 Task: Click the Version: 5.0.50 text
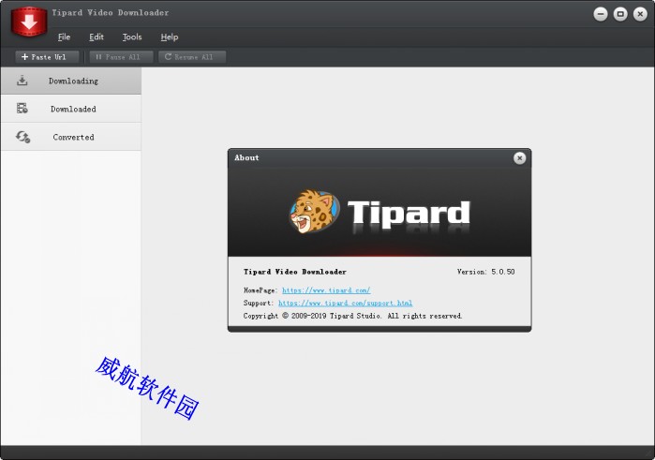(x=485, y=272)
